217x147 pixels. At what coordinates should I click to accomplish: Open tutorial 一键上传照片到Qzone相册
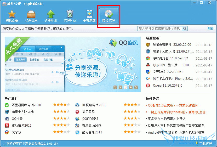click(x=177, y=112)
